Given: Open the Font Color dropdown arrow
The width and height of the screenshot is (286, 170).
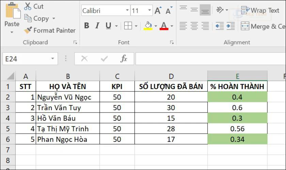Looking at the screenshot, I should pyautogui.click(x=172, y=26).
